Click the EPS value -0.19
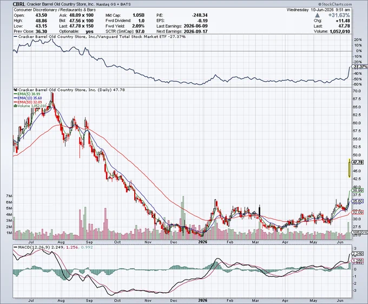The height and width of the screenshot is (304, 368). click(x=202, y=21)
